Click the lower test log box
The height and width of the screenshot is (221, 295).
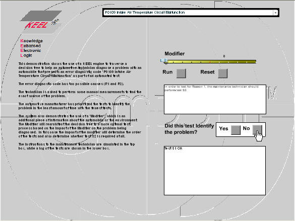pyautogui.click(x=215, y=171)
